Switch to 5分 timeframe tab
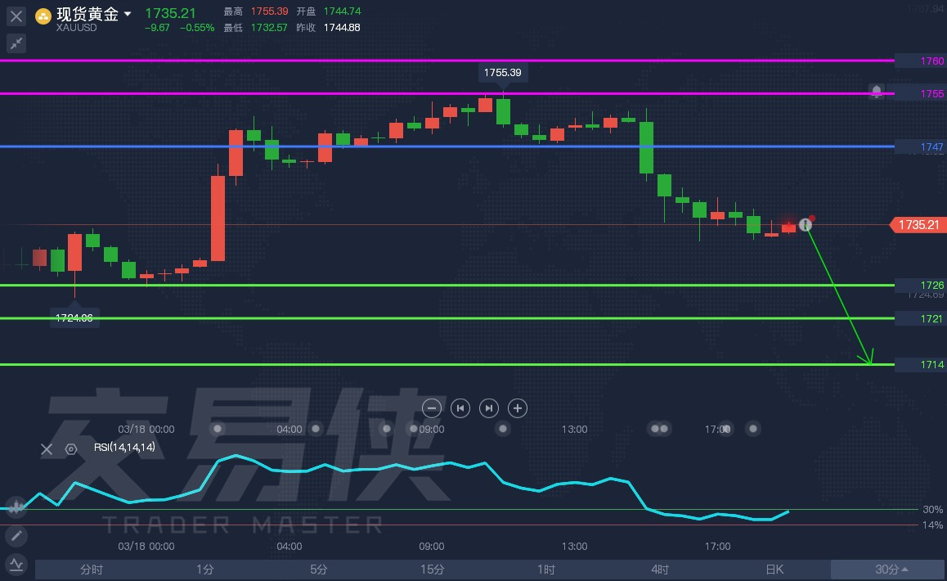 [318, 570]
